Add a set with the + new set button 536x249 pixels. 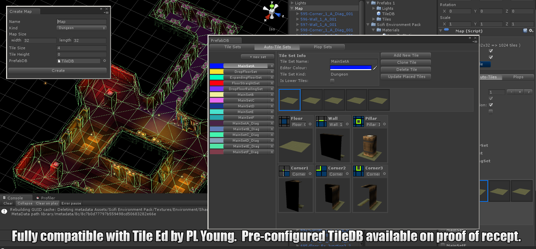pos(258,57)
